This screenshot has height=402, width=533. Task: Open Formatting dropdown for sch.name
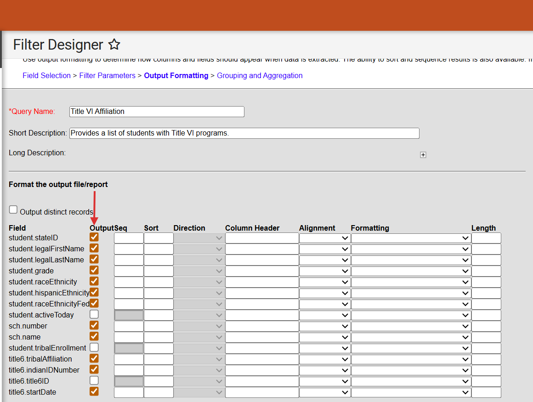(411, 337)
